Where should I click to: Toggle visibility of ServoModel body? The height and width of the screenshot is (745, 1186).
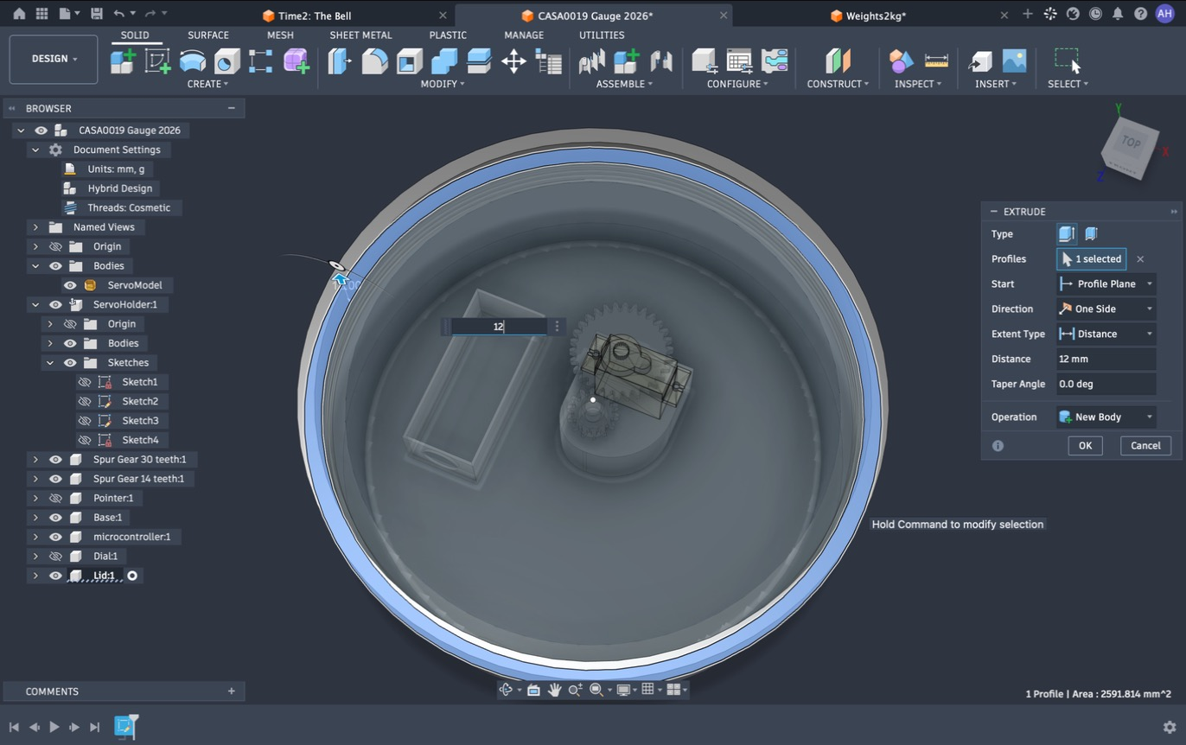[70, 285]
